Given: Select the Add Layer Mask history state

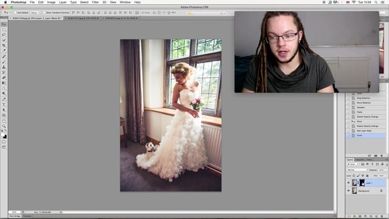Looking at the screenshot, I should (x=366, y=131).
